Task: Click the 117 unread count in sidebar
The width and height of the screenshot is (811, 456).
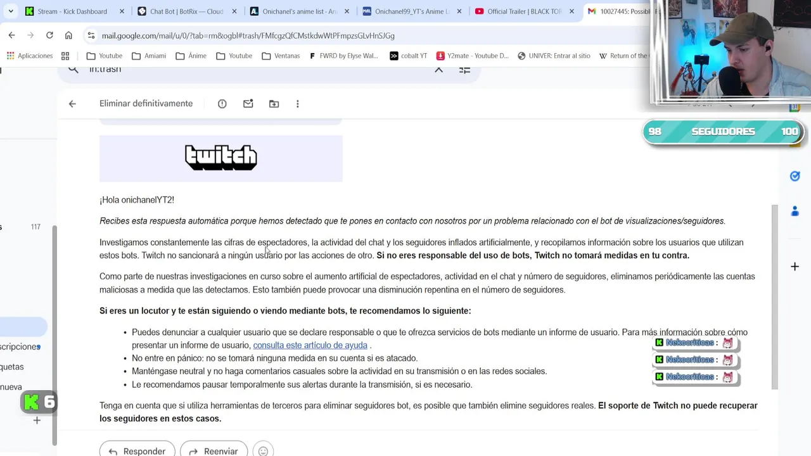Action: (35, 227)
